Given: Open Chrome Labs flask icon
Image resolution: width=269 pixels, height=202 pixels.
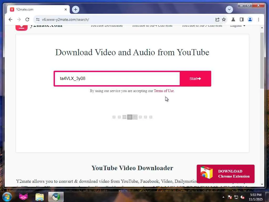Looking at the screenshot, I should 233,19.
